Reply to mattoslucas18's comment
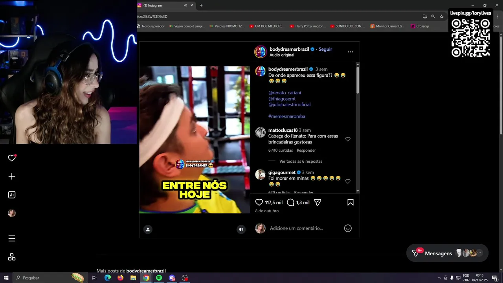 [x=306, y=151]
